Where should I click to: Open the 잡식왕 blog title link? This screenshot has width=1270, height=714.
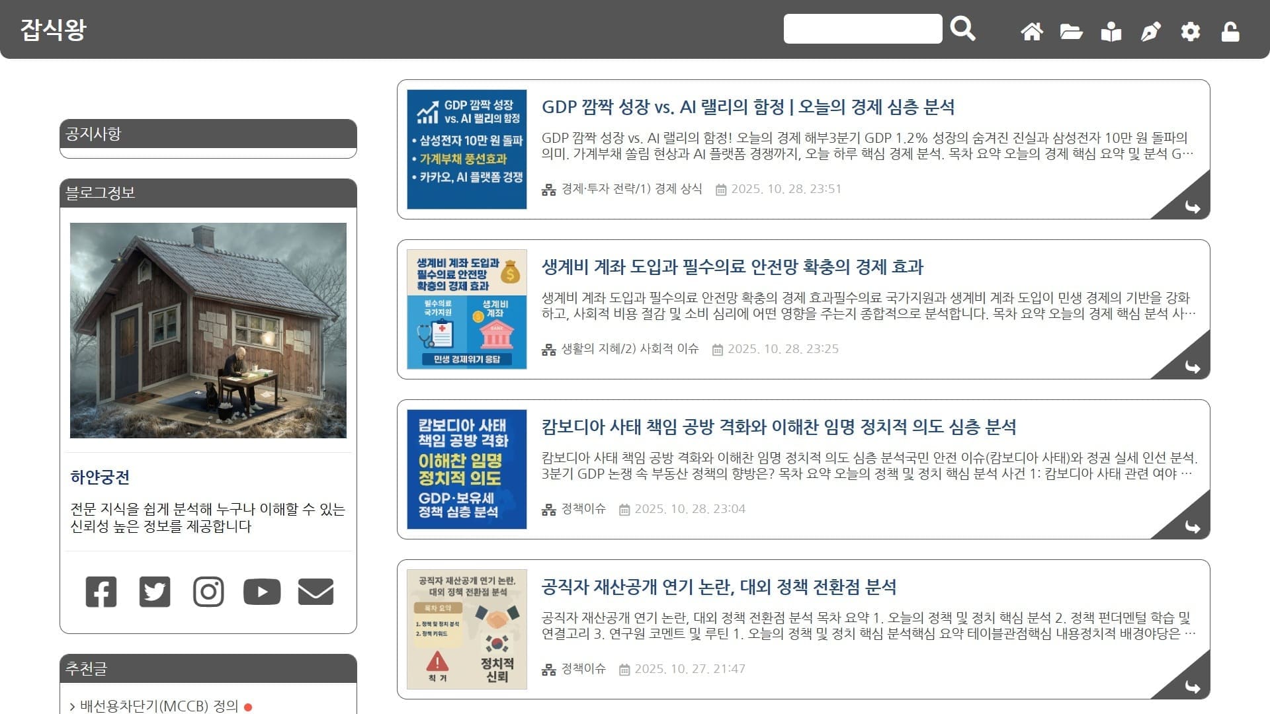click(53, 29)
